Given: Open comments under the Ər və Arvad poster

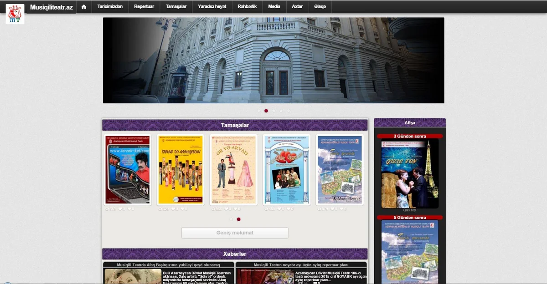Looking at the screenshot, I should (236, 209).
